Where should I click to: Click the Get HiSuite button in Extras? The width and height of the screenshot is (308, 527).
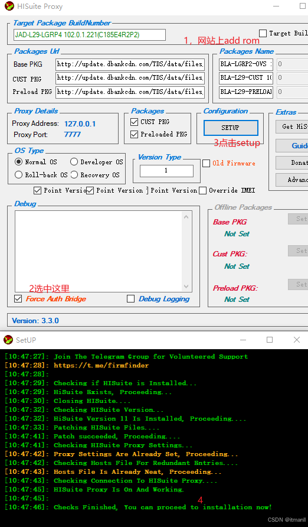click(292, 126)
